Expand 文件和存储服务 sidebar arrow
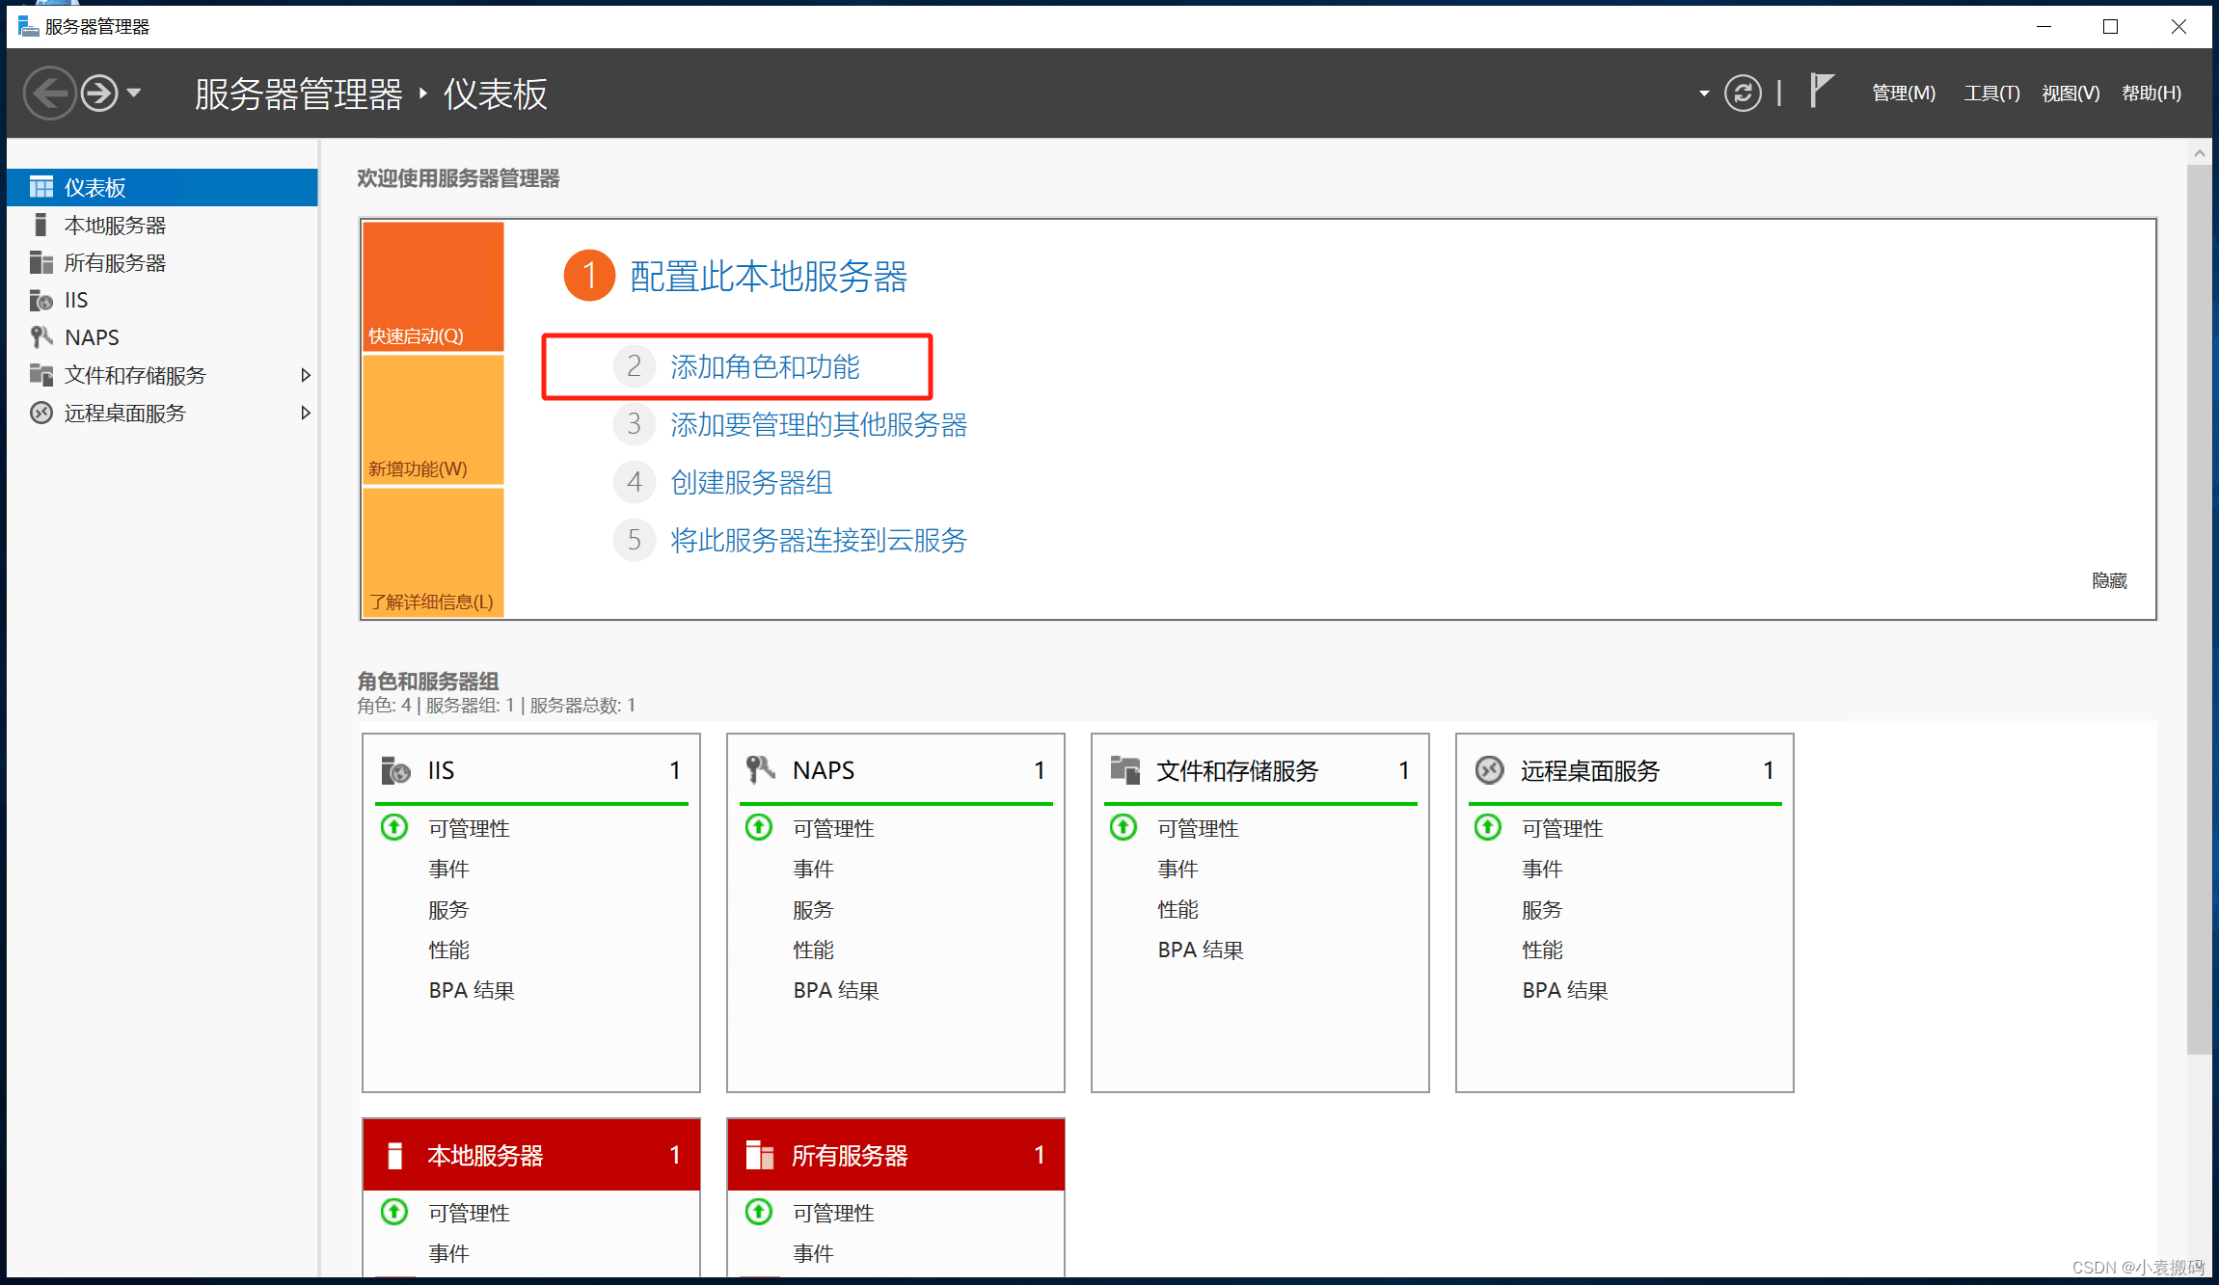Image resolution: width=2219 pixels, height=1285 pixels. [306, 375]
